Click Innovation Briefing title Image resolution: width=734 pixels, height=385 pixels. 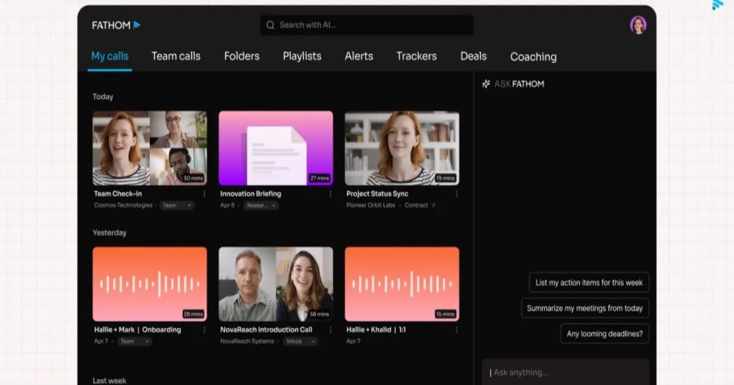(x=251, y=194)
